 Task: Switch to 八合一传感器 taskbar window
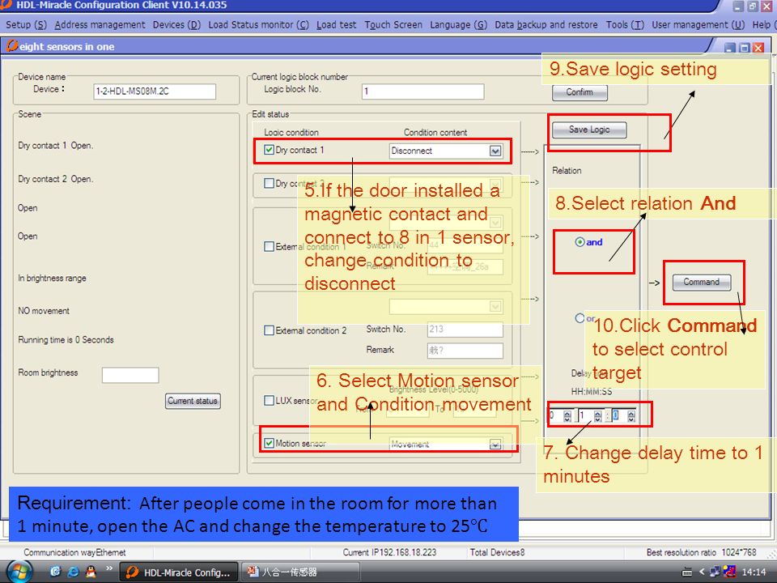300,572
